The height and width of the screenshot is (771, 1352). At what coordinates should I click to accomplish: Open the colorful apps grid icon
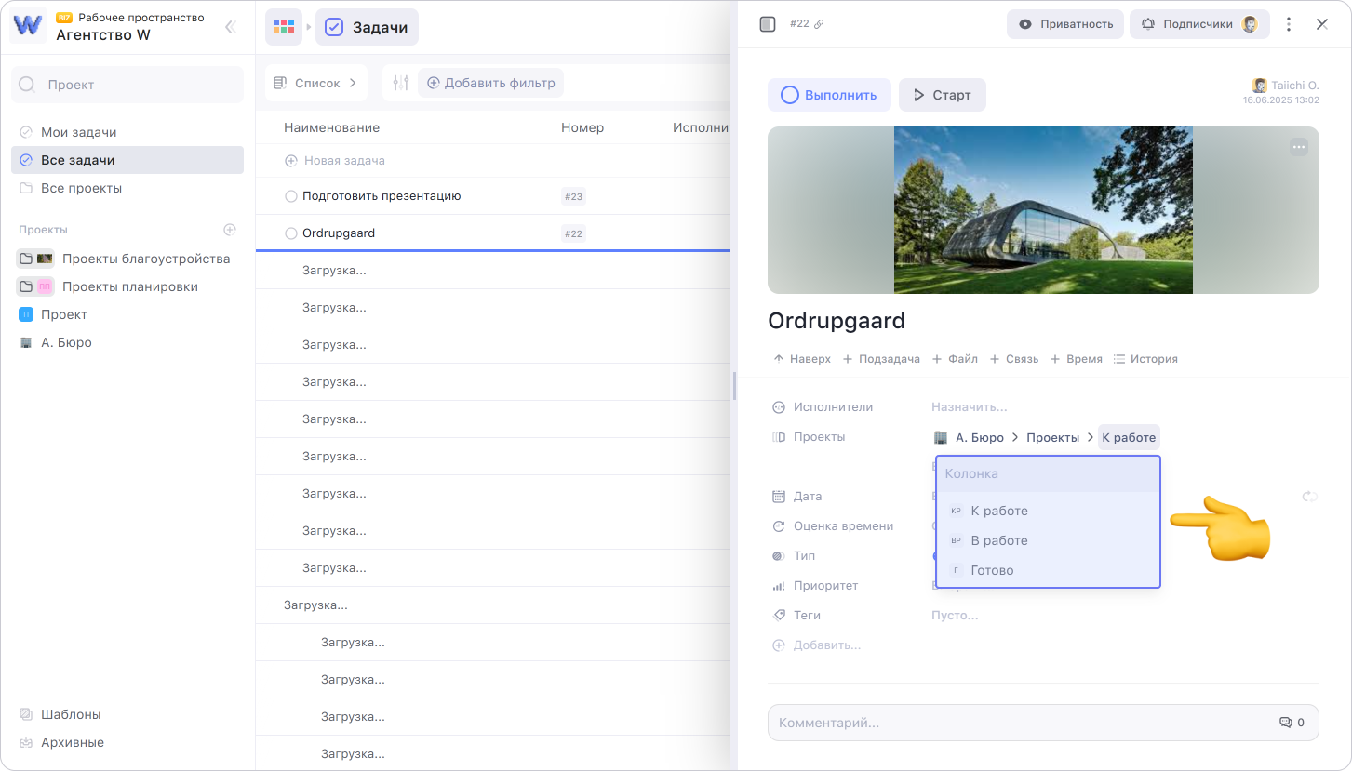click(x=284, y=27)
